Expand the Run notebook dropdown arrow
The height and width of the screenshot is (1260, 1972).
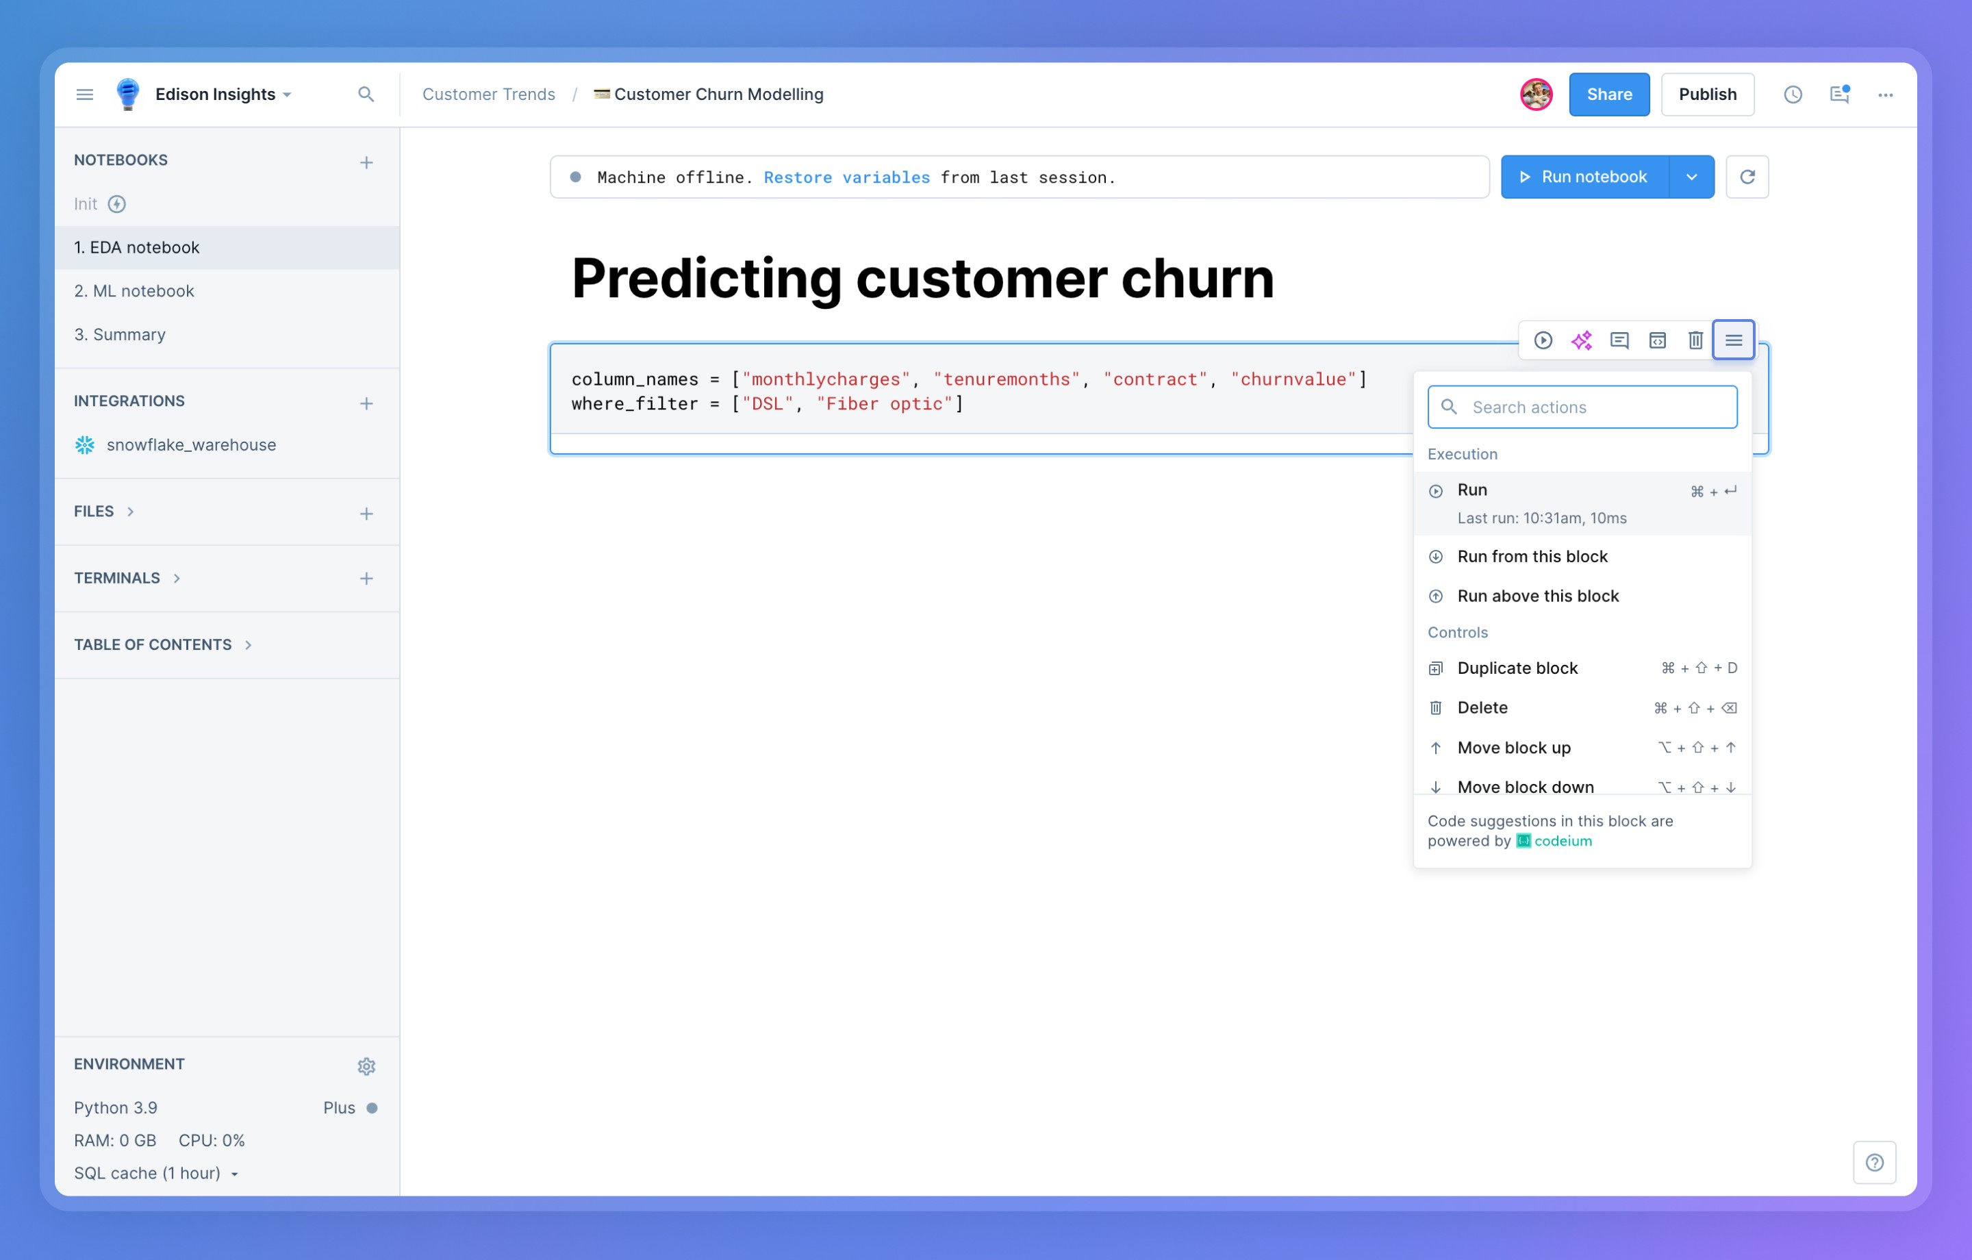coord(1691,177)
